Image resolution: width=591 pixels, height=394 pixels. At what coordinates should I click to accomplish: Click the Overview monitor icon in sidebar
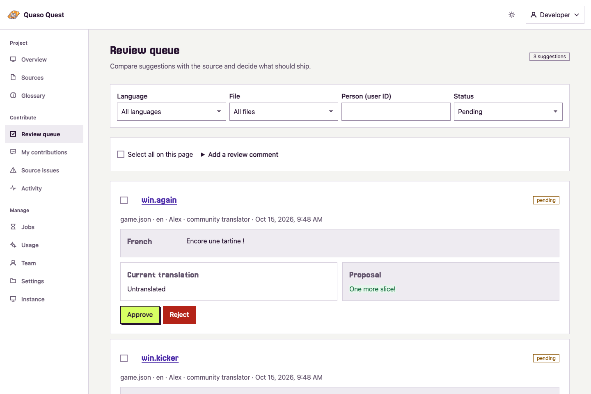(x=13, y=59)
